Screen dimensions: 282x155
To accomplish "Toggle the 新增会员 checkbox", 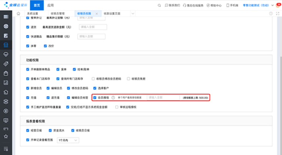I will click(27, 88).
